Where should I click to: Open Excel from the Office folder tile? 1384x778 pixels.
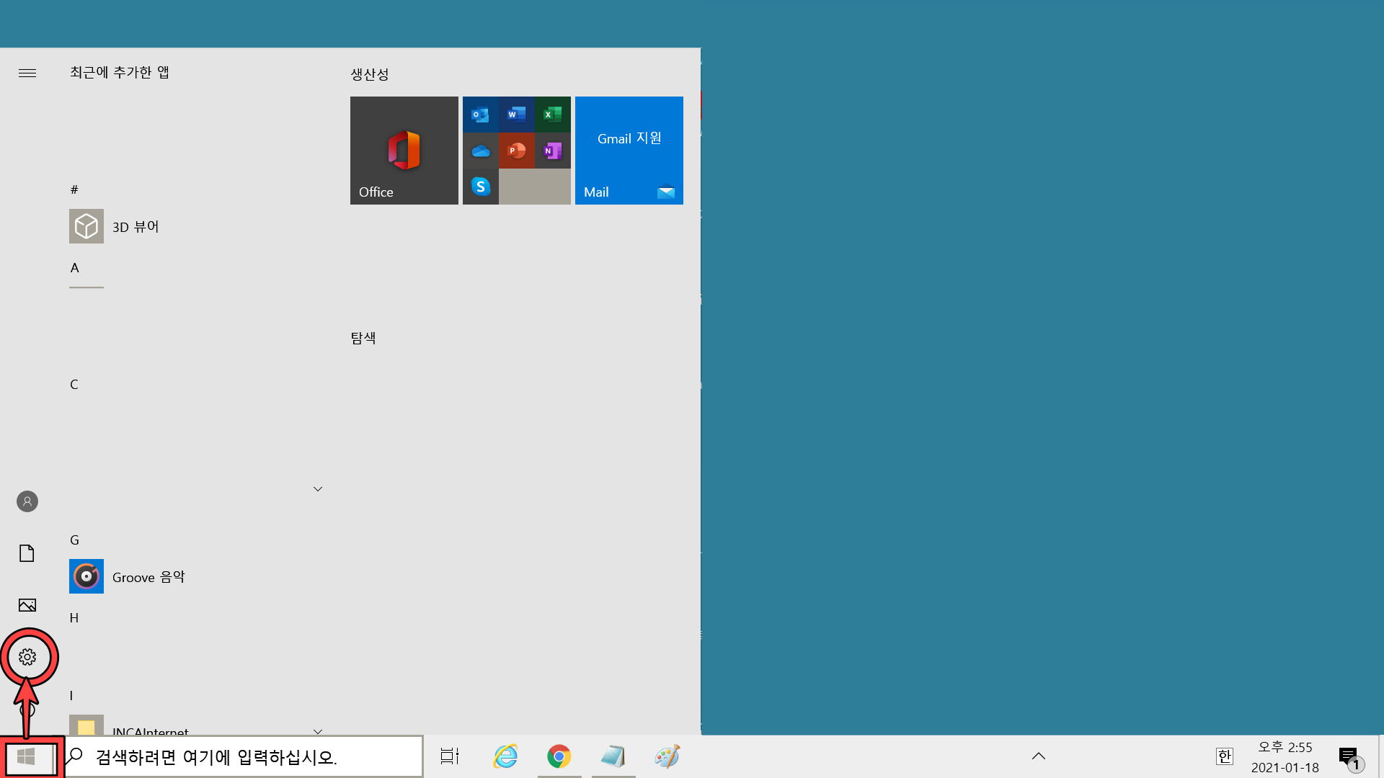tap(552, 115)
